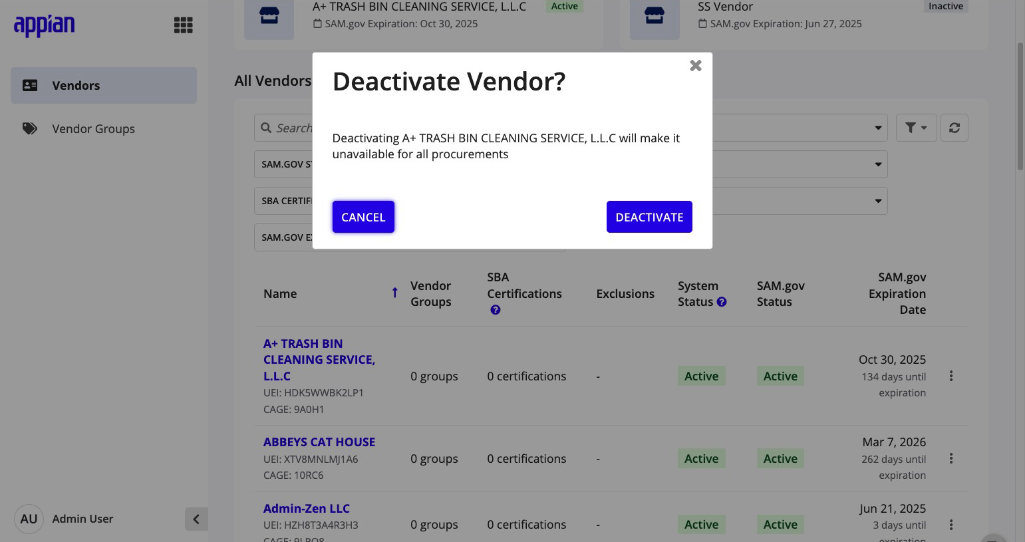Click the CANCEL button in the dialog
Screen dimensions: 1025x542
click(363, 217)
